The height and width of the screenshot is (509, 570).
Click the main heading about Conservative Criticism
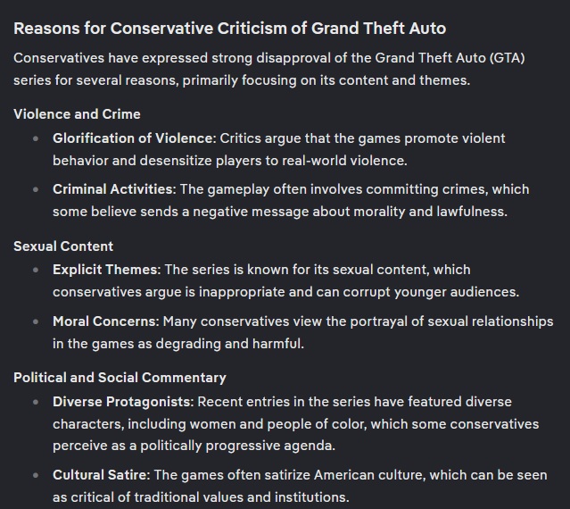pos(230,29)
